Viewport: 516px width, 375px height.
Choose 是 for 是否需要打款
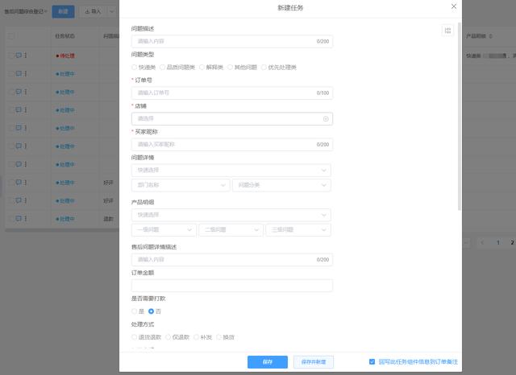(135, 311)
